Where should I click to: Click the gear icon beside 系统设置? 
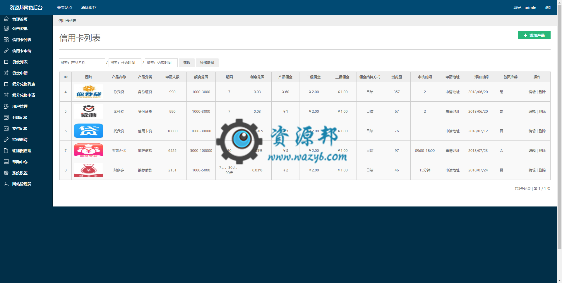pyautogui.click(x=6, y=173)
